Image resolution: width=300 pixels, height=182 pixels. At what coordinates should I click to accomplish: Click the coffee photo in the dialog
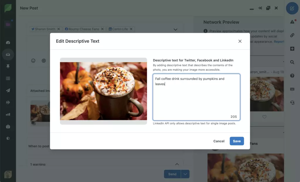pos(103,91)
